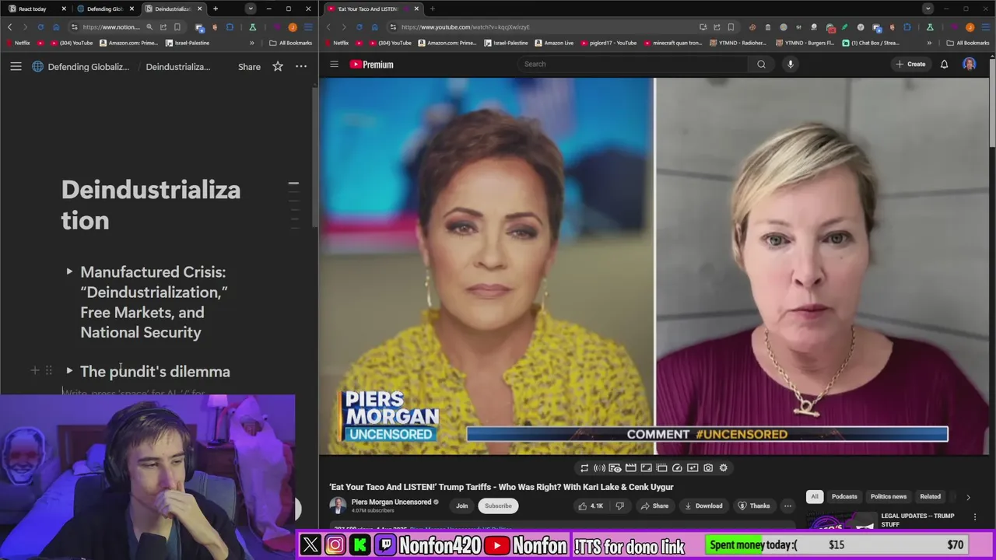Image resolution: width=996 pixels, height=560 pixels.
Task: Select the All filter chip
Action: [x=815, y=496]
